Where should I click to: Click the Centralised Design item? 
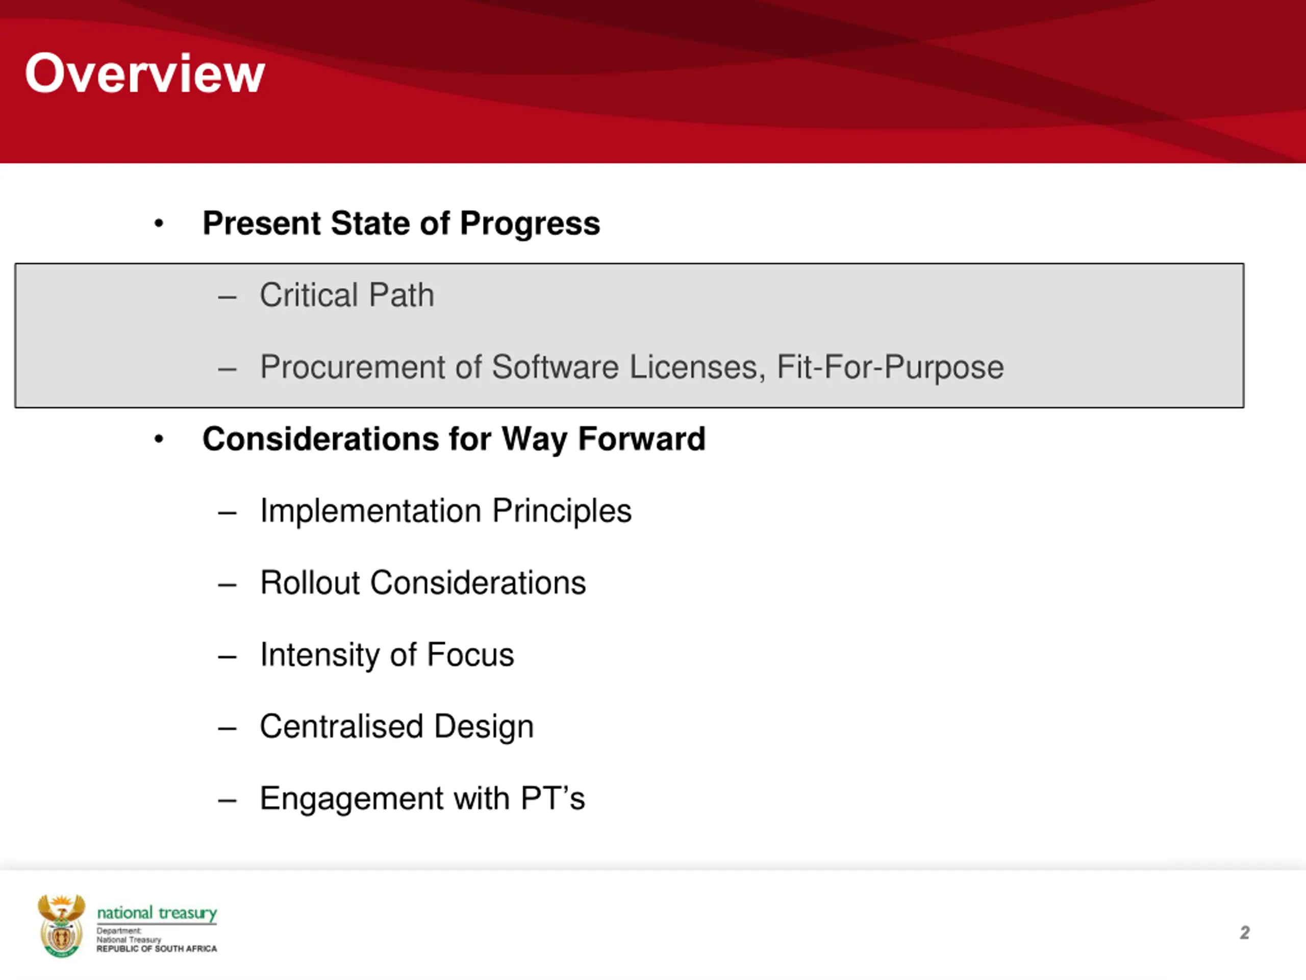[x=397, y=727]
